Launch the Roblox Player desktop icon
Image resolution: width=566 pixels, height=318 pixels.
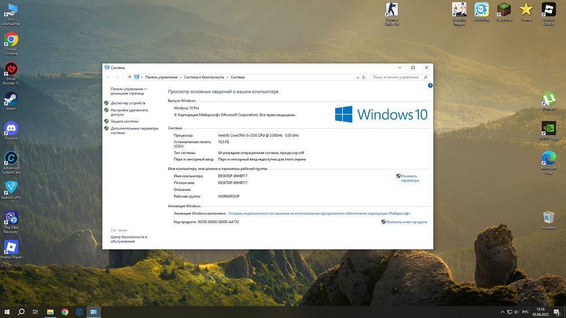coord(11,250)
